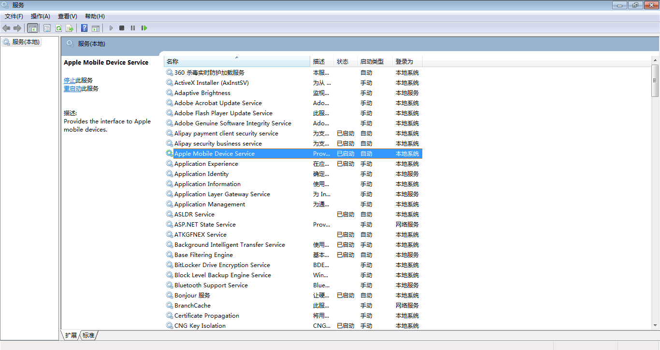Select Adobe Acrobat Update Service
660x350 pixels.
tap(294, 103)
